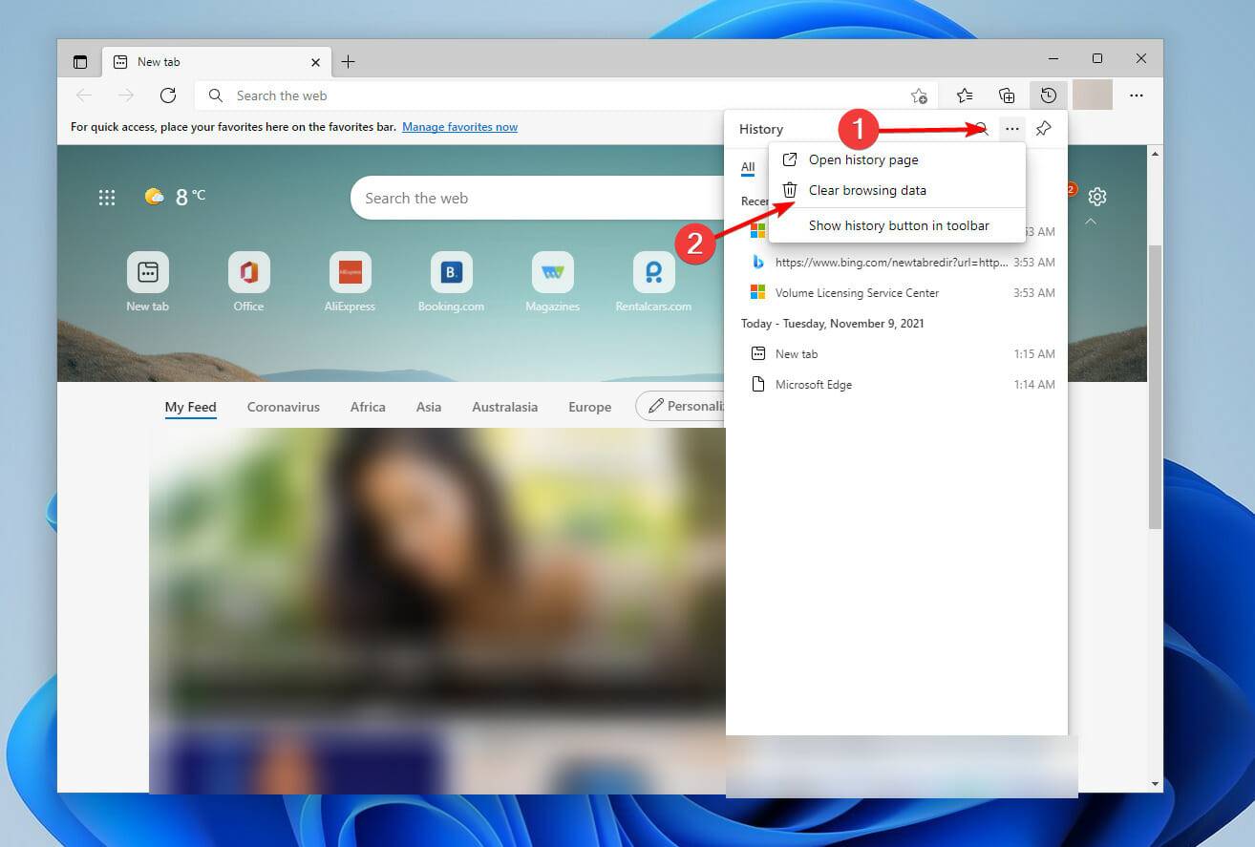1255x847 pixels.
Task: Open the New tab history entry at 1:15 AM
Action: (898, 354)
